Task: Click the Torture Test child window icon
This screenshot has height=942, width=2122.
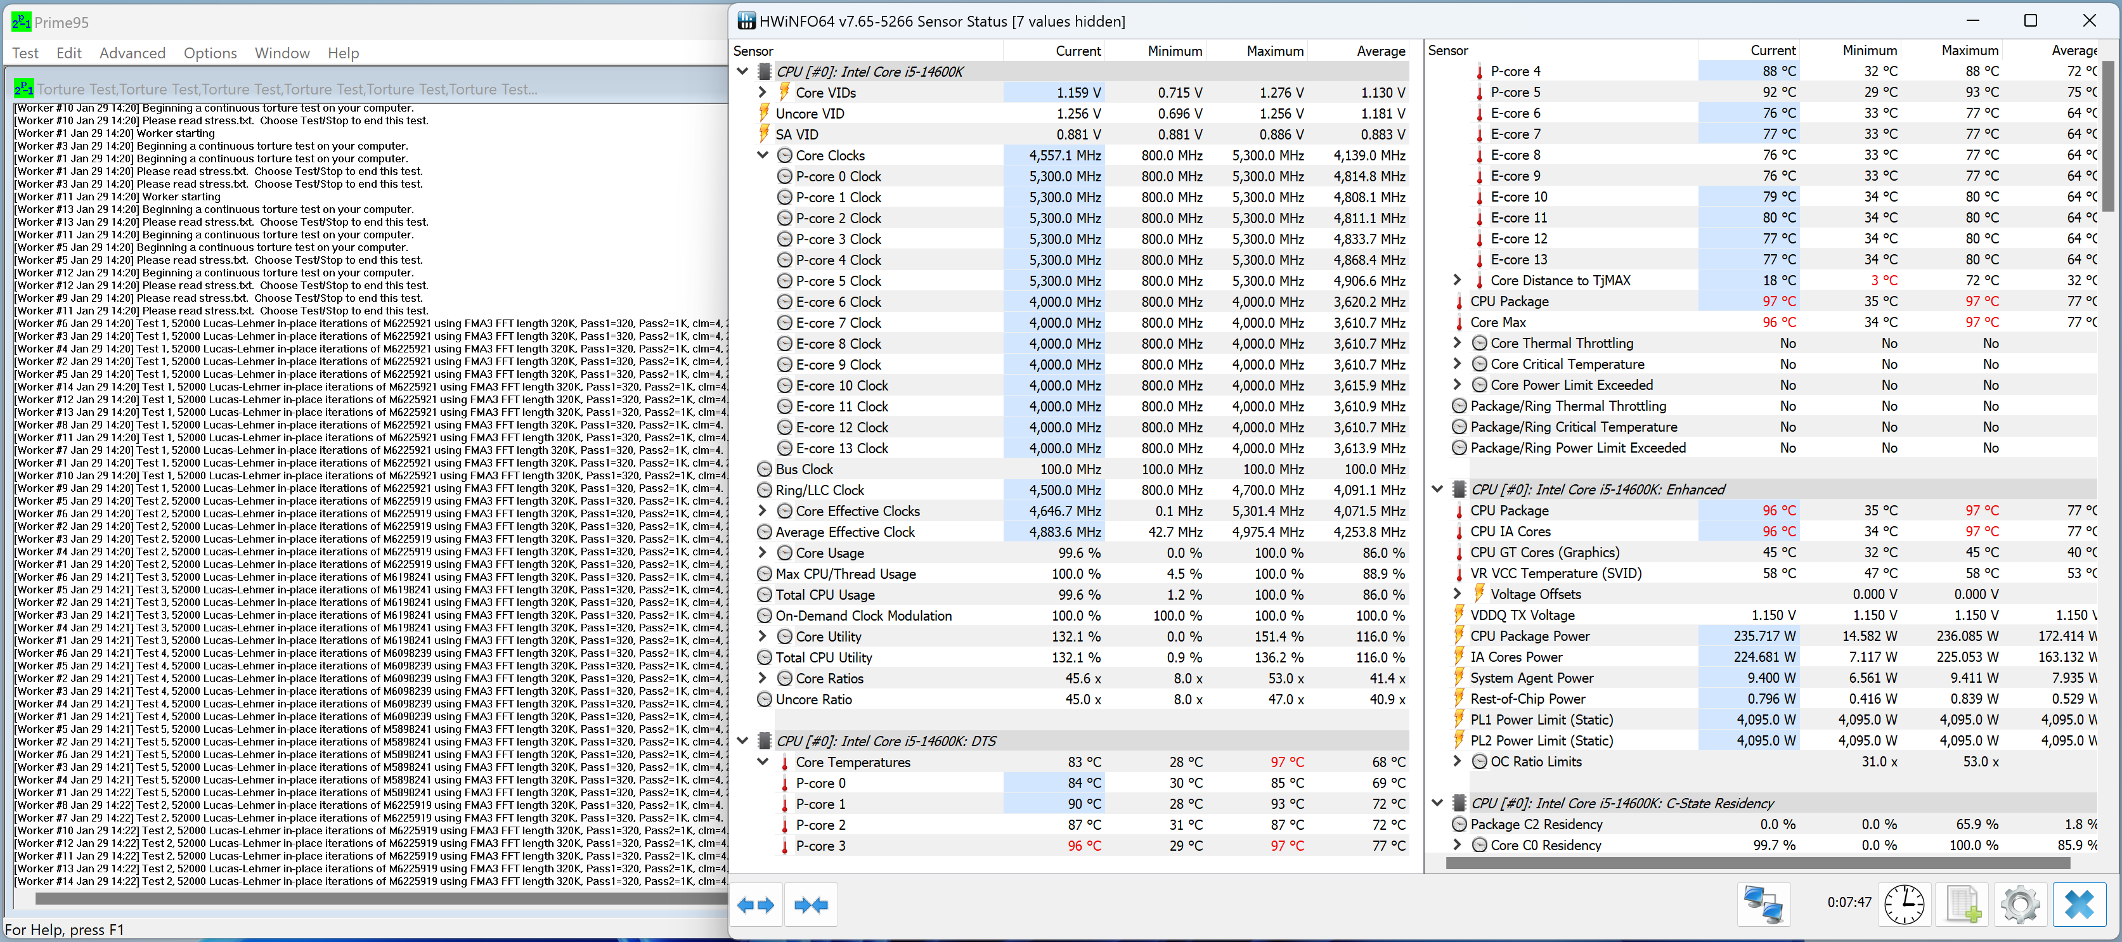Action: [x=24, y=88]
